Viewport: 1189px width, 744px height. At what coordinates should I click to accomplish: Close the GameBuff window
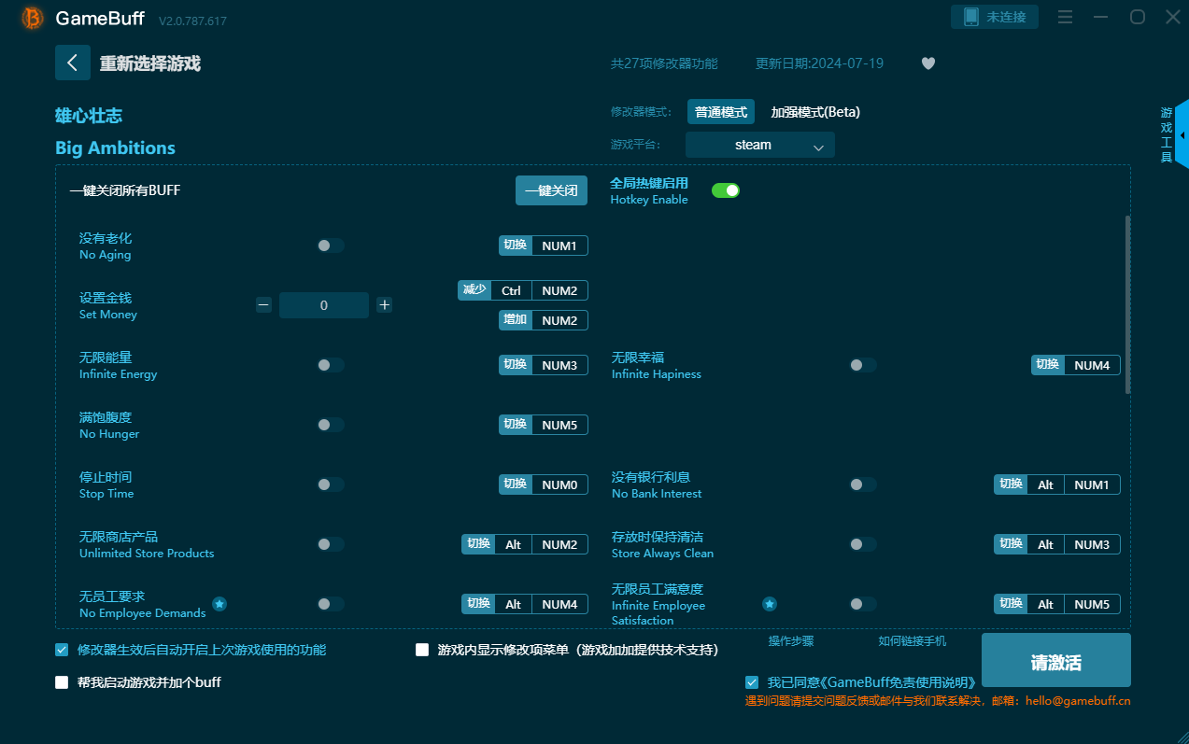[1173, 17]
